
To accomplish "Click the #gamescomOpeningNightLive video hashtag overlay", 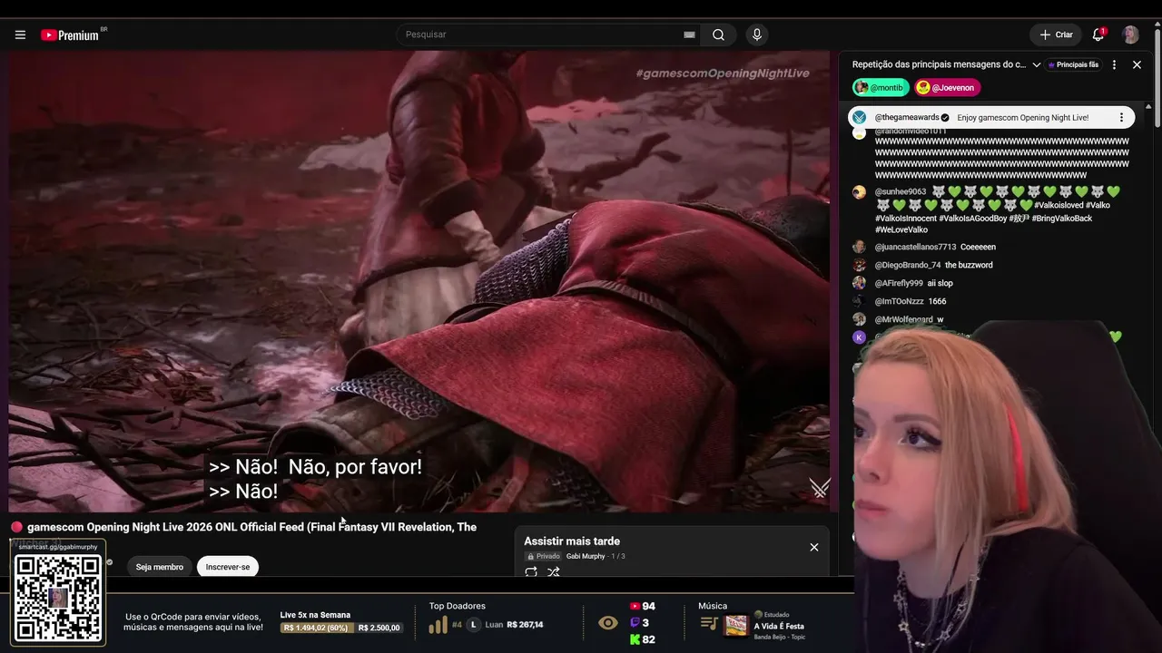I will (x=723, y=73).
